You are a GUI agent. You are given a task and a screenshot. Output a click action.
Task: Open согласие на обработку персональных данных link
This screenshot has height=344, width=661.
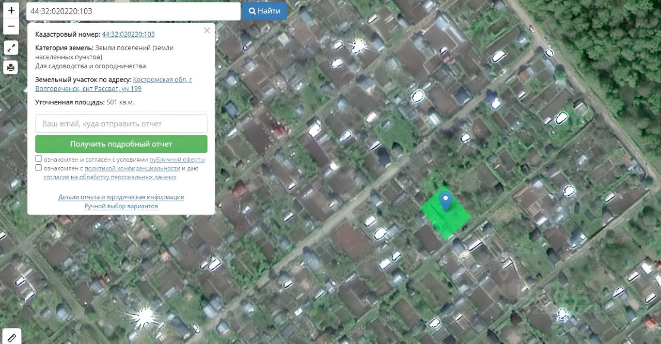coord(110,177)
